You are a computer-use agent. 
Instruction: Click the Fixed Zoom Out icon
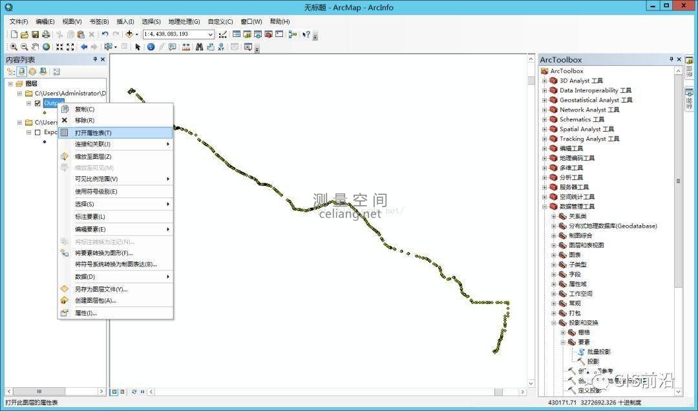click(70, 46)
